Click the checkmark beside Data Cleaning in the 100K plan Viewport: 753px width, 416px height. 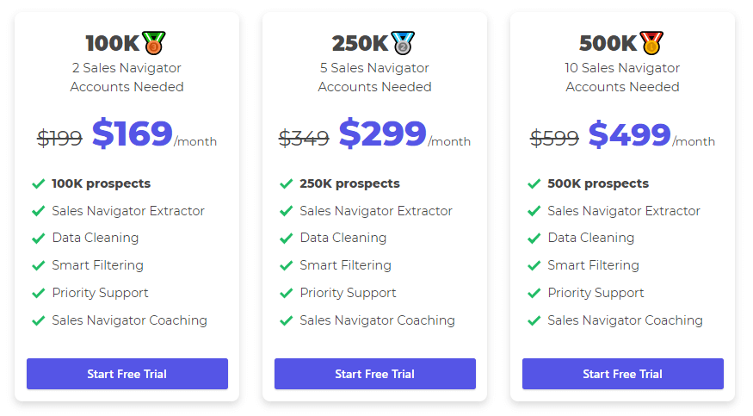pos(39,239)
